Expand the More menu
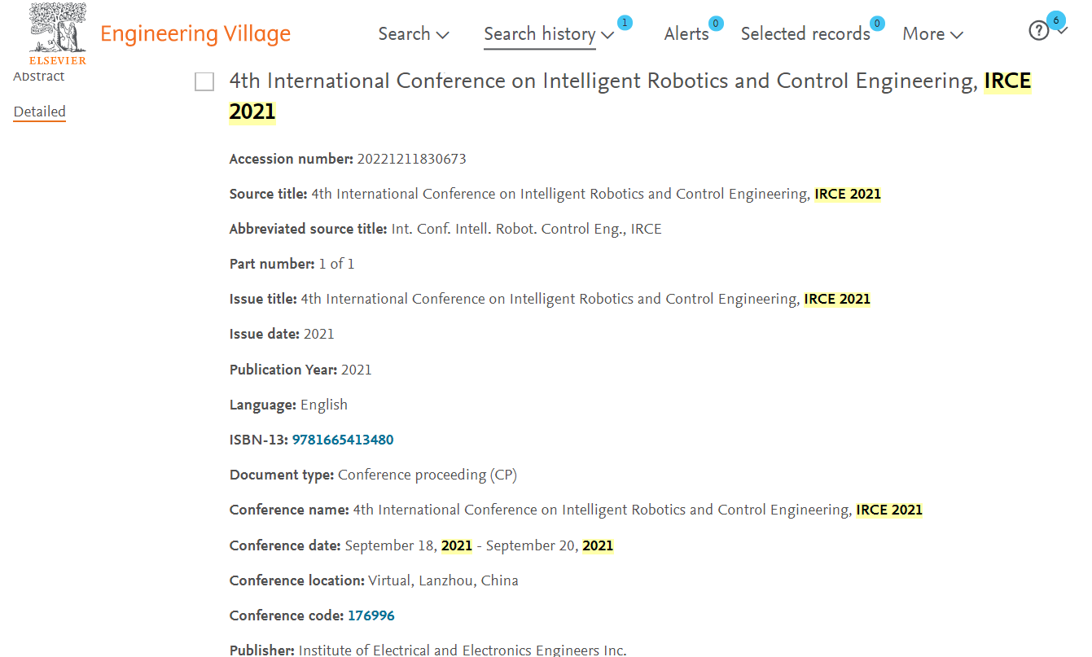Image resolution: width=1092 pixels, height=657 pixels. pos(932,34)
